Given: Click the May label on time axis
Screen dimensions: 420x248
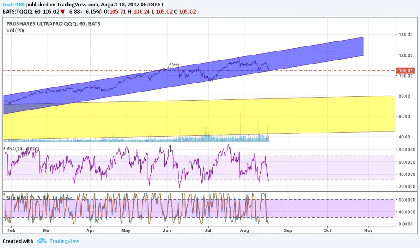Looking at the screenshot, I should coord(126,230).
